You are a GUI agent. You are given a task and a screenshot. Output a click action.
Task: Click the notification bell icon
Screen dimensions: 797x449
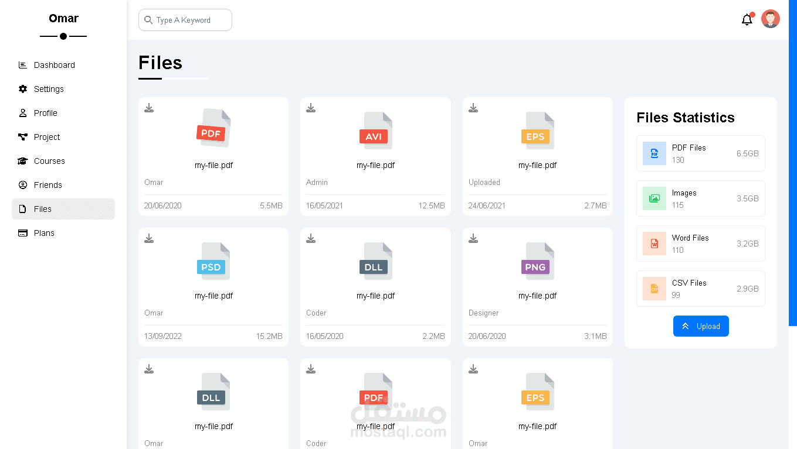coord(747,20)
